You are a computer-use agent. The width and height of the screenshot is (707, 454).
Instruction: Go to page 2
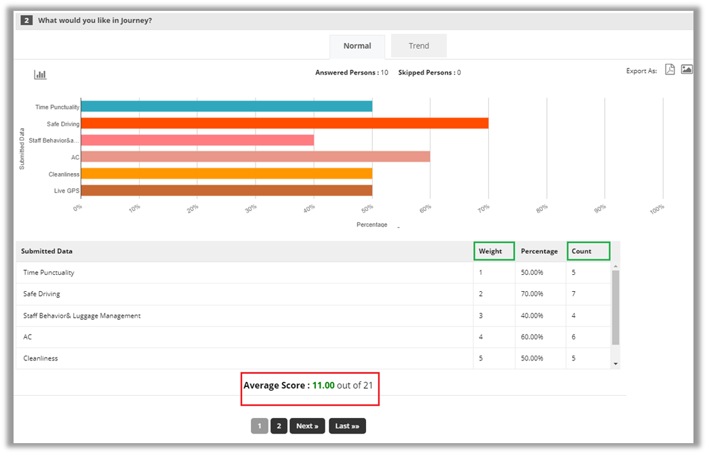pos(279,426)
